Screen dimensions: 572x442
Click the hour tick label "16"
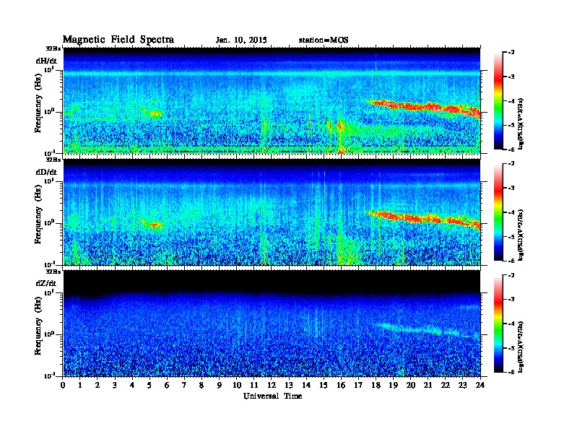click(341, 386)
